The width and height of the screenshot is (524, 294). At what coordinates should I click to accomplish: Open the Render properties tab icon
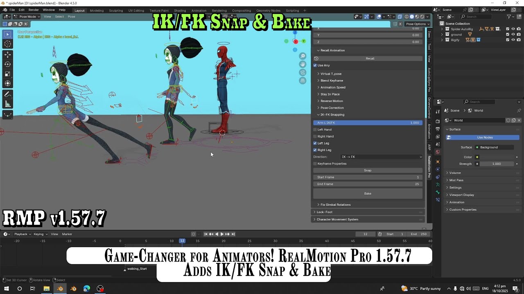click(438, 121)
